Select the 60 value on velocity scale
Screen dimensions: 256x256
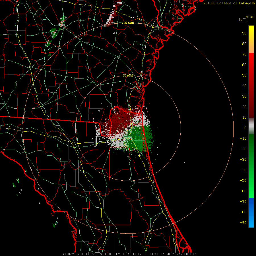(x=244, y=65)
